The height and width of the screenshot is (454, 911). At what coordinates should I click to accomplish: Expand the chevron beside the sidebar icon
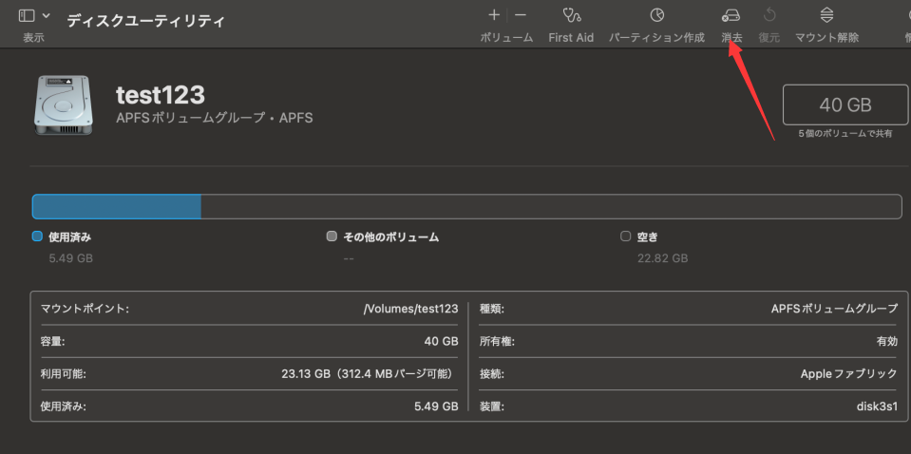[47, 15]
